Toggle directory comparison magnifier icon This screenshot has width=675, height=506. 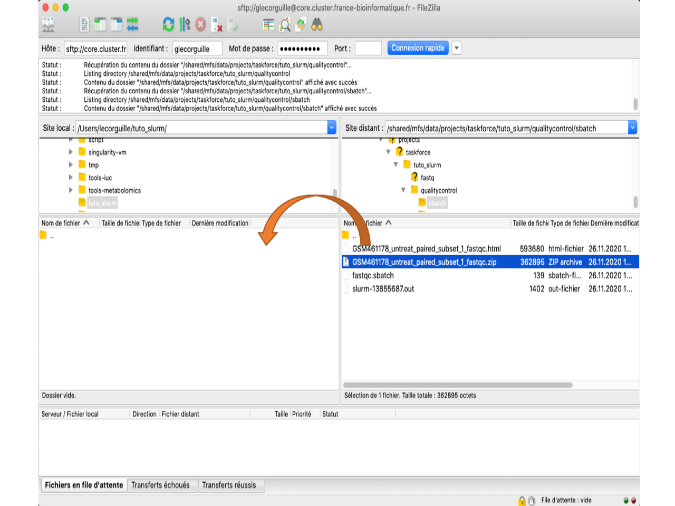pos(285,24)
